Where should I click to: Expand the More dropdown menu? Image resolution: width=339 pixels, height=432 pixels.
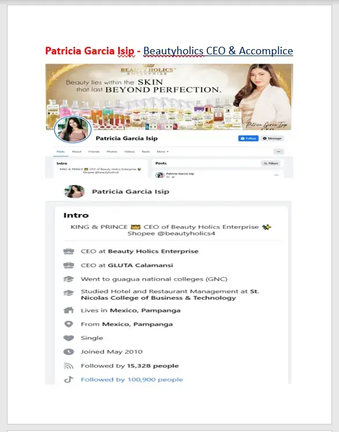coord(163,152)
